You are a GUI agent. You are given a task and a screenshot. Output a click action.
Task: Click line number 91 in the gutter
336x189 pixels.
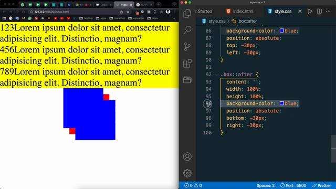[208, 67]
